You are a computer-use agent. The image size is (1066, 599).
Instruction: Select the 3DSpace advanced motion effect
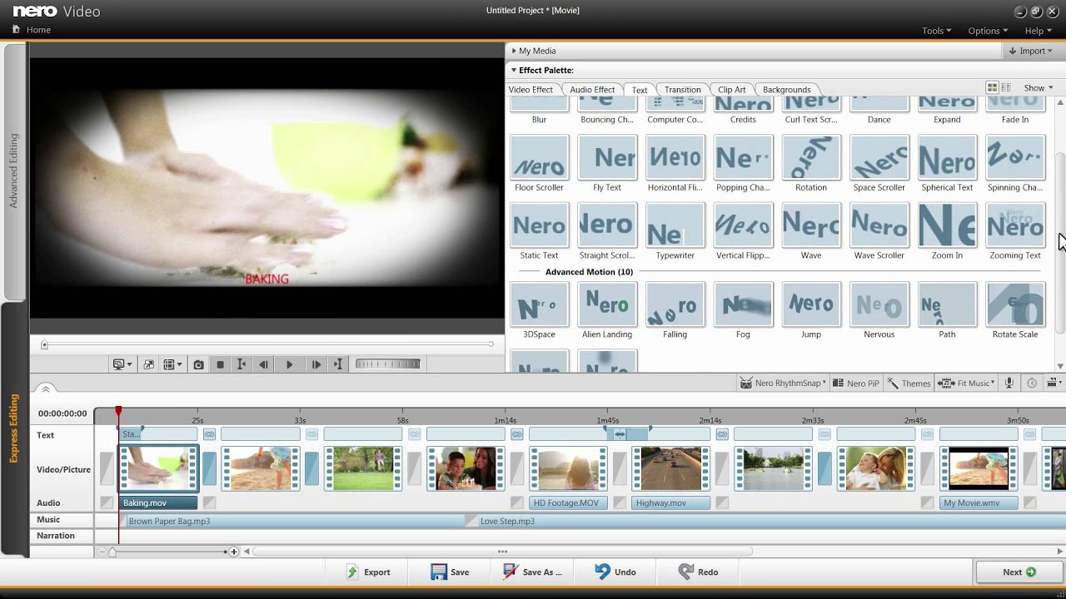point(539,311)
